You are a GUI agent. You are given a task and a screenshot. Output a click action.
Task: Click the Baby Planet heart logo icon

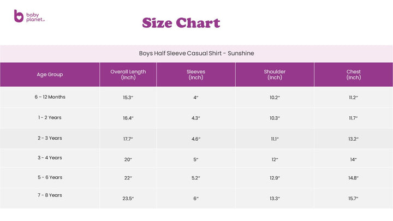click(x=19, y=16)
